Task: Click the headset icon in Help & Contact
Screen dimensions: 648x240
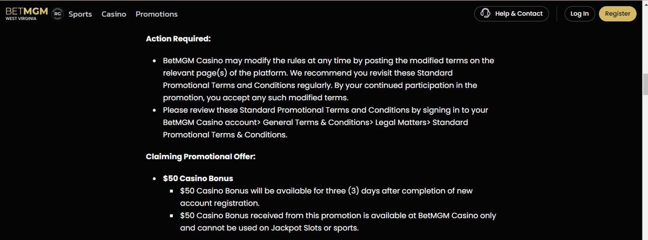Action: point(485,13)
